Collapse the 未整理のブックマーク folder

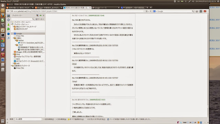pyautogui.click(x=11, y=66)
